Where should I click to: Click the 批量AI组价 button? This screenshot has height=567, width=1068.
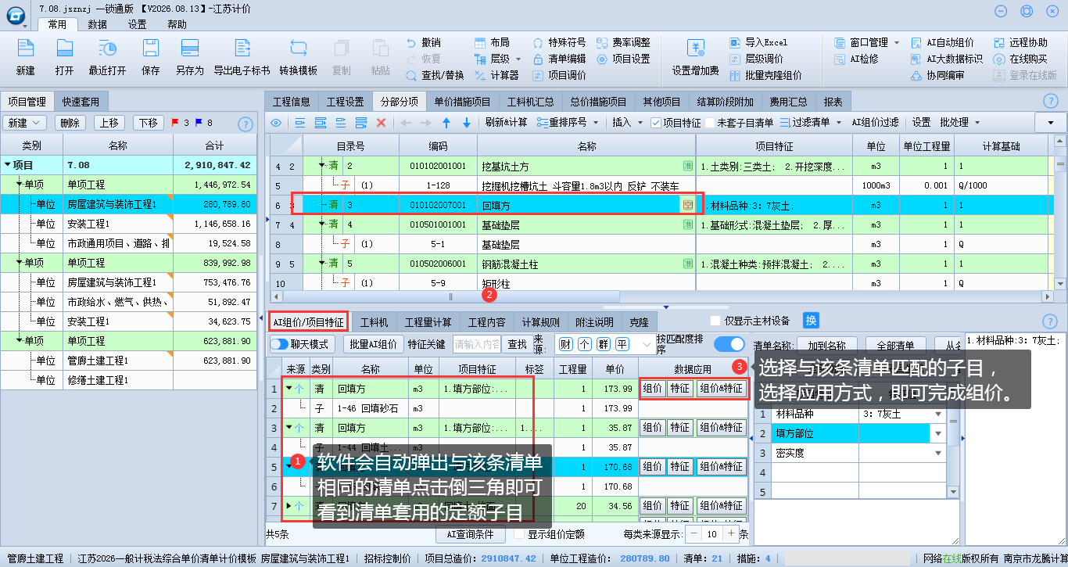pyautogui.click(x=372, y=344)
